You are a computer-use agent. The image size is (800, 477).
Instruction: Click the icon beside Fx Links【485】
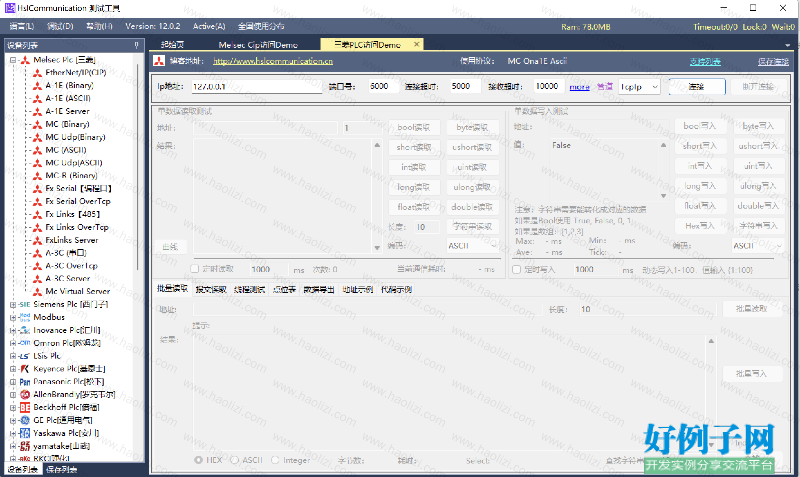(x=37, y=215)
